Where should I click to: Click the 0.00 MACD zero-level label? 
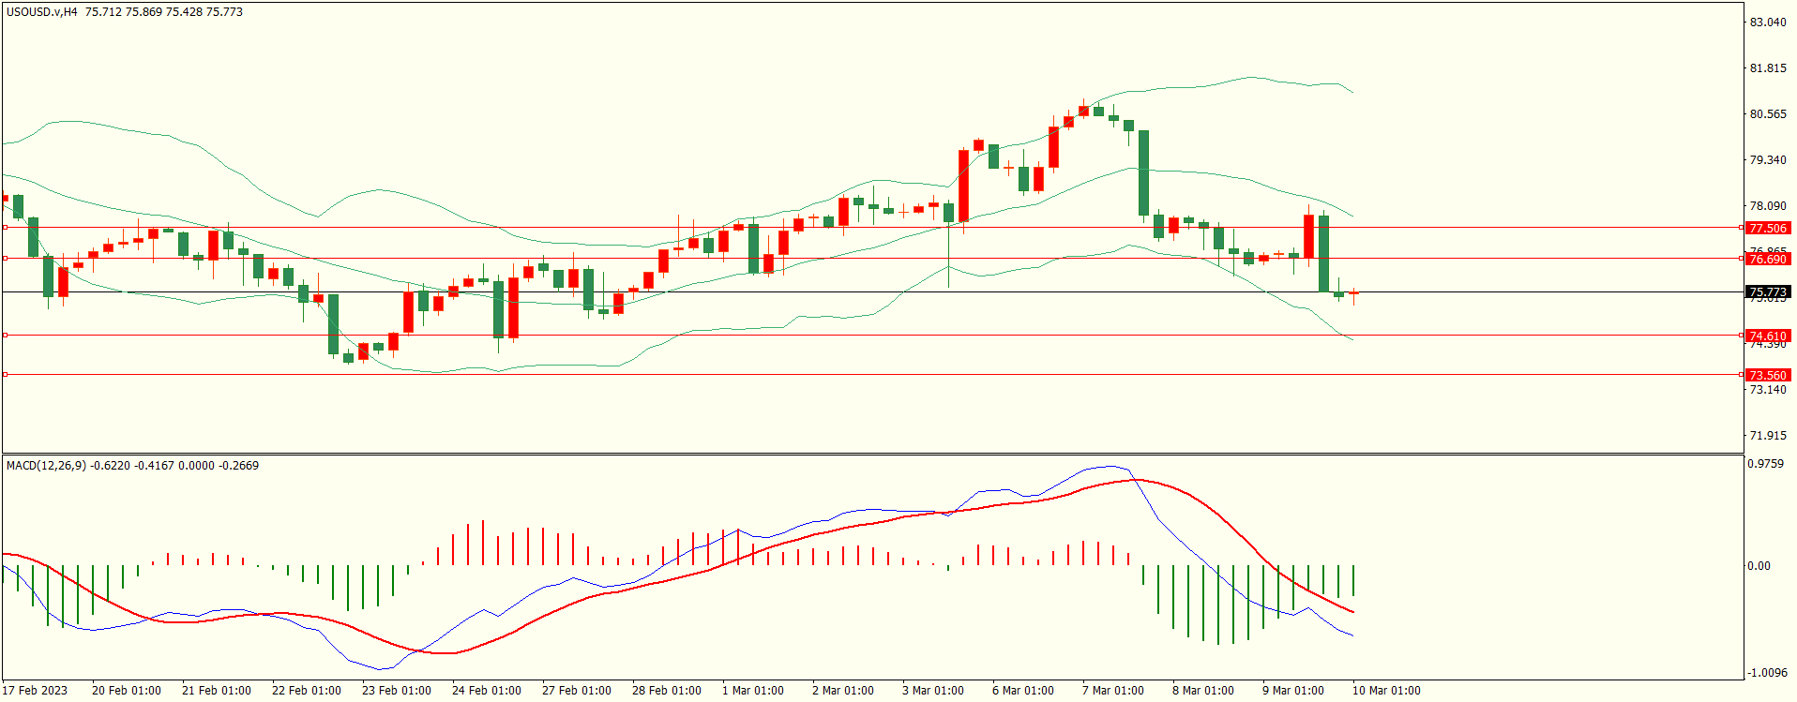(x=1759, y=566)
